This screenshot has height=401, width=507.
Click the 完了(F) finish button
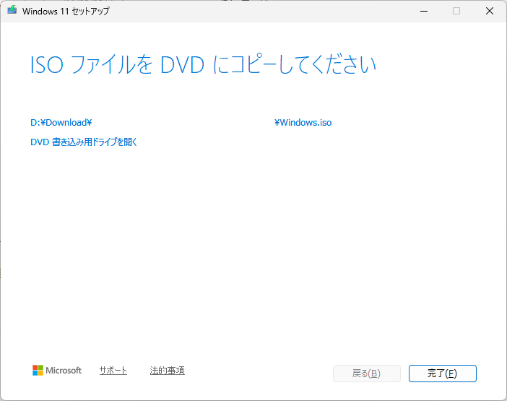pos(442,374)
